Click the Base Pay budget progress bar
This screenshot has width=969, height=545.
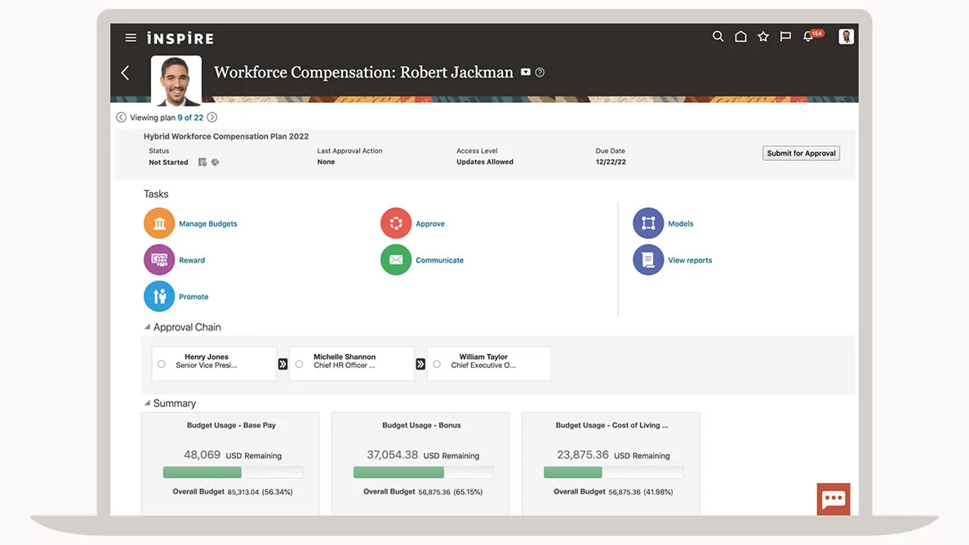(233, 472)
